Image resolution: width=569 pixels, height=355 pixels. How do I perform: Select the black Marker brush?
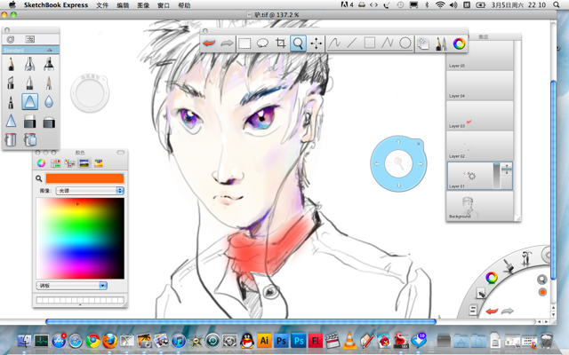coord(49,64)
